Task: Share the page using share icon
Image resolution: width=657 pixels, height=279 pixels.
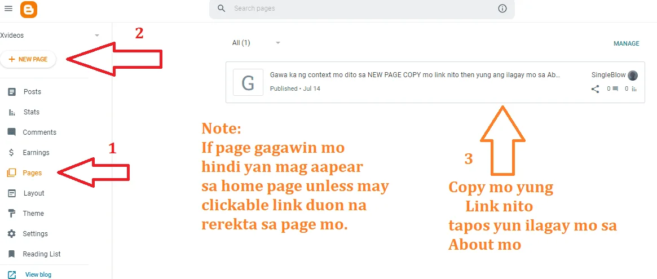Action: pos(595,89)
